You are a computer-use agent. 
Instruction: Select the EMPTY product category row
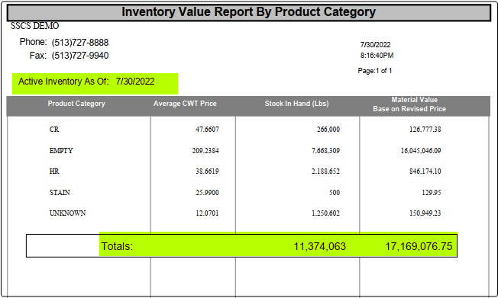pos(247,151)
